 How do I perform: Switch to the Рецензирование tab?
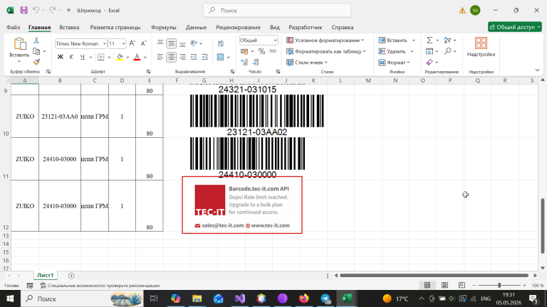tap(239, 27)
